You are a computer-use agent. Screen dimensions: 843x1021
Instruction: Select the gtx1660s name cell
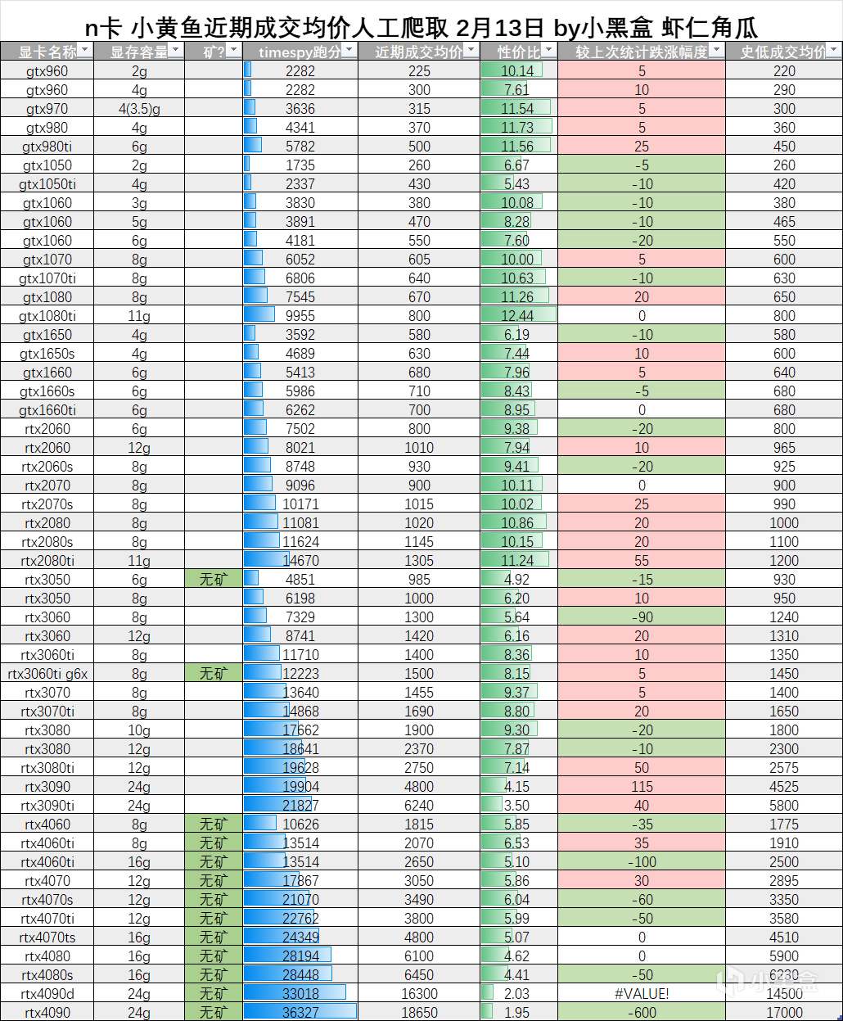click(47, 391)
